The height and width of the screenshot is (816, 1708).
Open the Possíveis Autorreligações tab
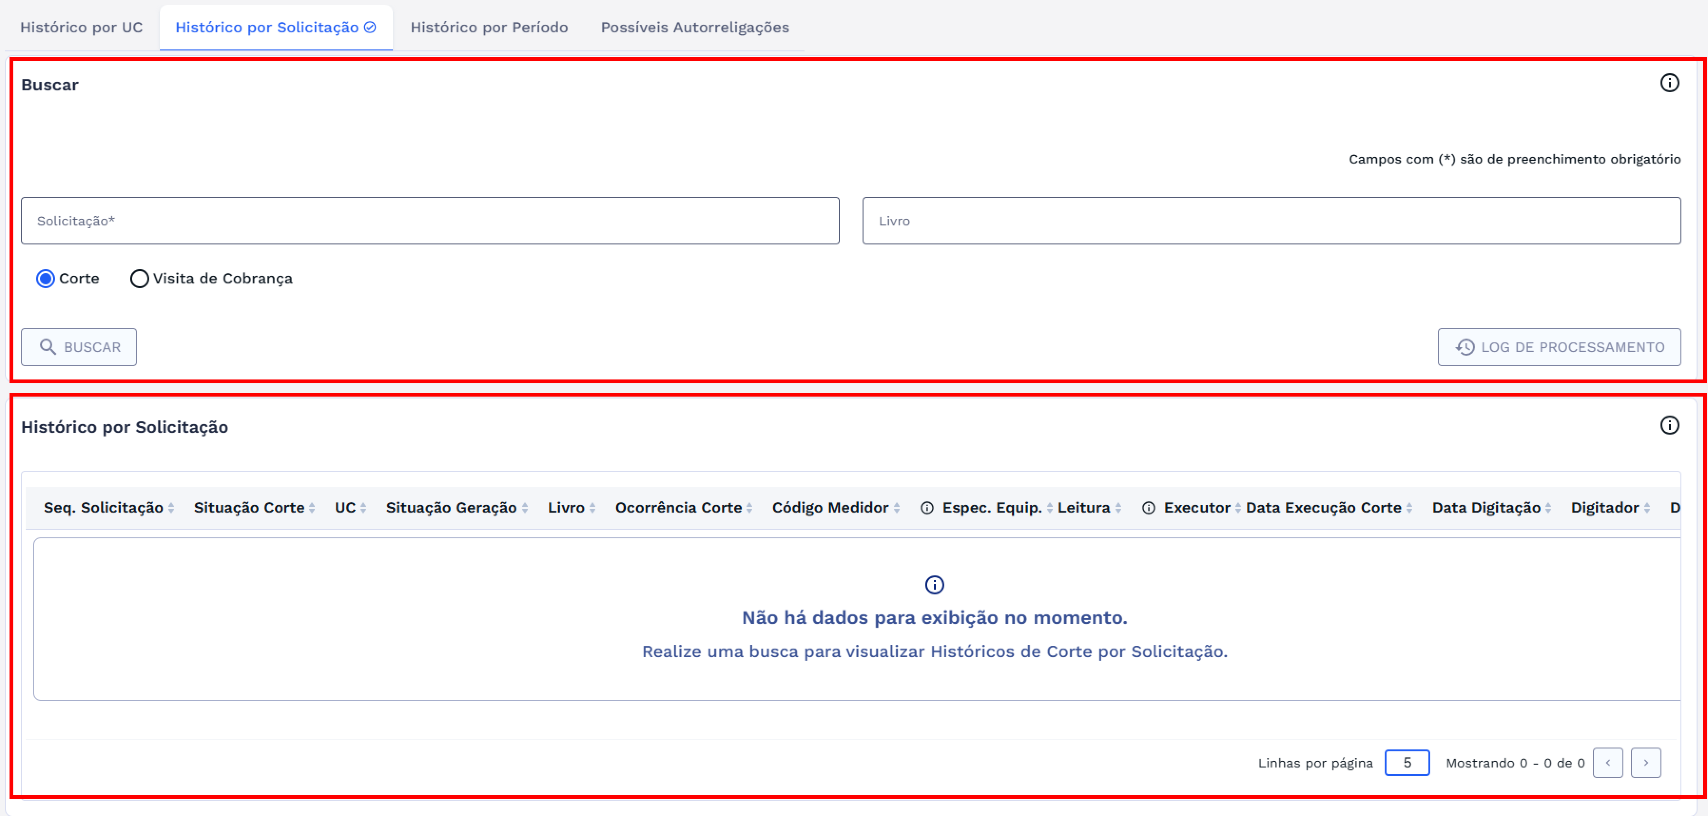pos(694,27)
